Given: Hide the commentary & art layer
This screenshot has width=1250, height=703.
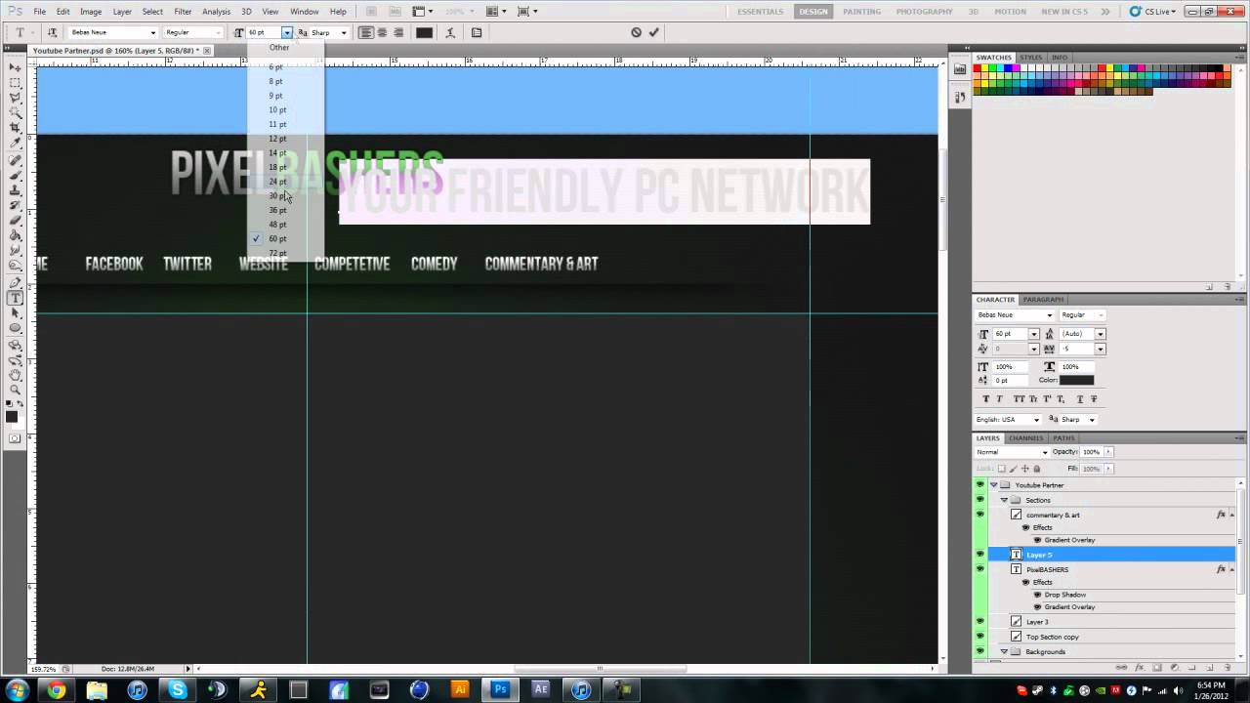Looking at the screenshot, I should point(979,515).
